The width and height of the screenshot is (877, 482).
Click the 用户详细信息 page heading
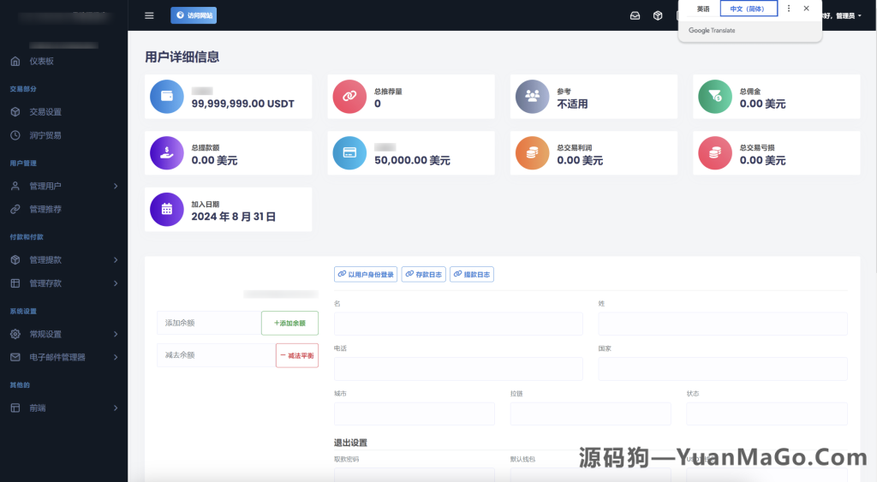(182, 57)
